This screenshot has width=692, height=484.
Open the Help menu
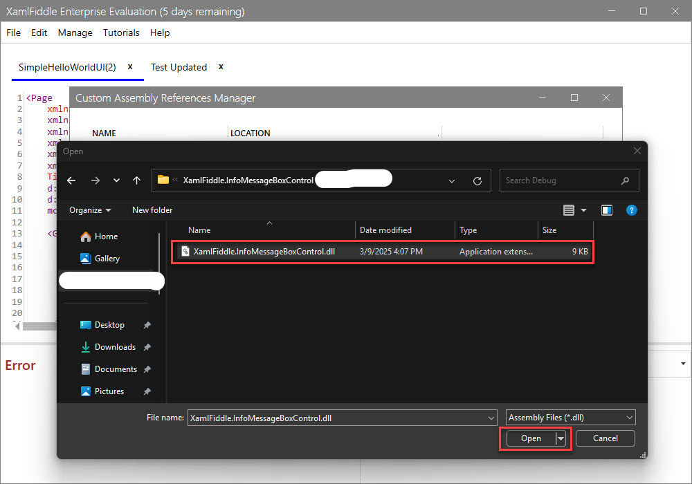(x=160, y=32)
